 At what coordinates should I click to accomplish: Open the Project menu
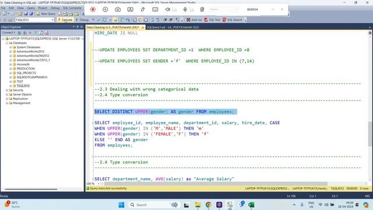[x=43, y=8]
